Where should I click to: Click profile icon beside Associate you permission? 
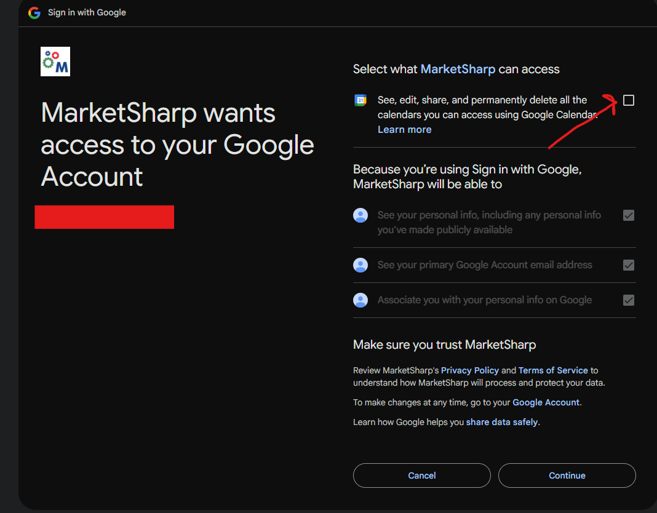pos(360,300)
